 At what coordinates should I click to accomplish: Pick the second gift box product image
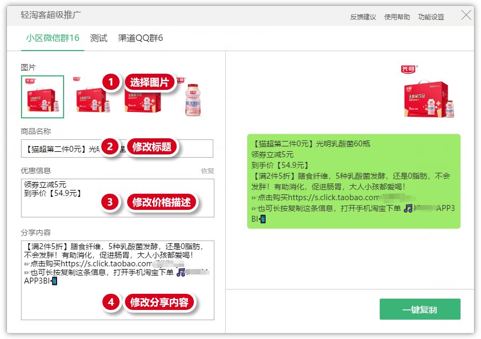[x=92, y=97]
